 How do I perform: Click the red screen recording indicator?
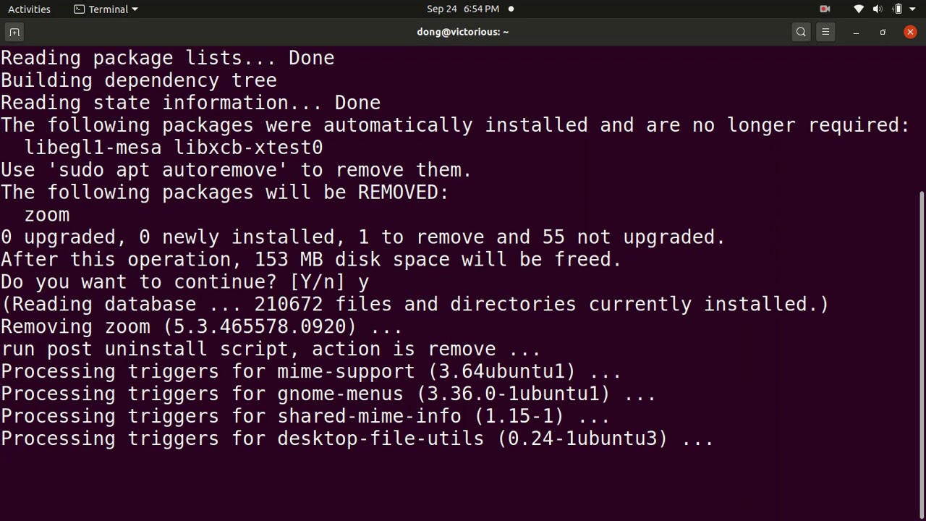[x=825, y=9]
